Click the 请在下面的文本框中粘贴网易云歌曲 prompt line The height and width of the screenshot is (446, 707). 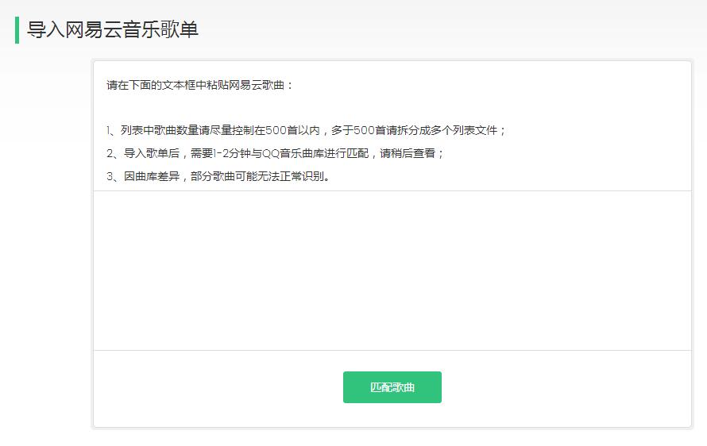click(199, 85)
